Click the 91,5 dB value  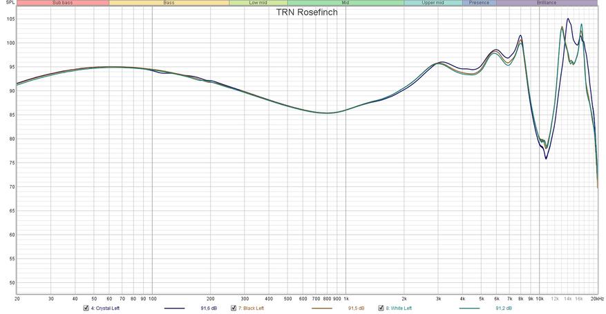356,308
